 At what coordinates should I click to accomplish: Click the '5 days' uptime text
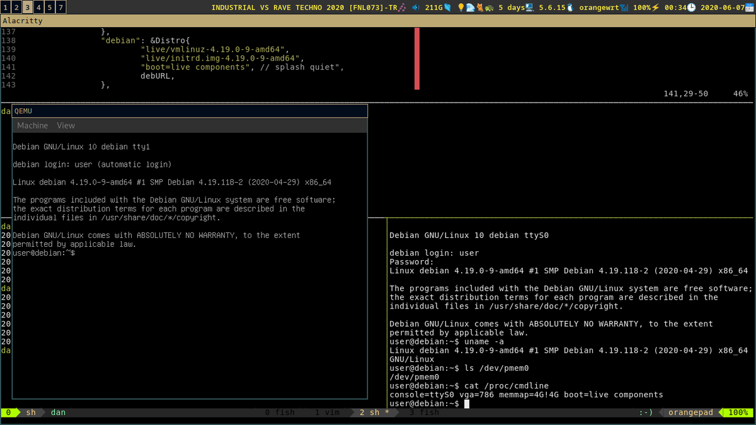(511, 8)
